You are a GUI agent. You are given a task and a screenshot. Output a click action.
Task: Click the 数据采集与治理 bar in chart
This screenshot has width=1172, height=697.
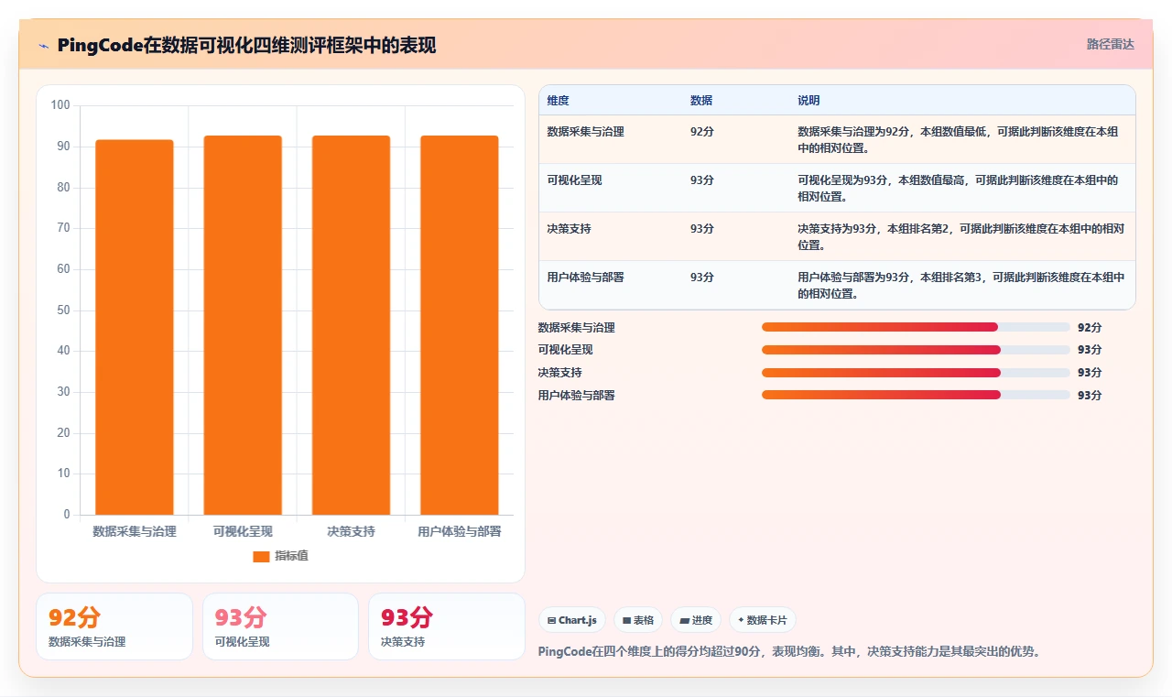click(x=135, y=327)
